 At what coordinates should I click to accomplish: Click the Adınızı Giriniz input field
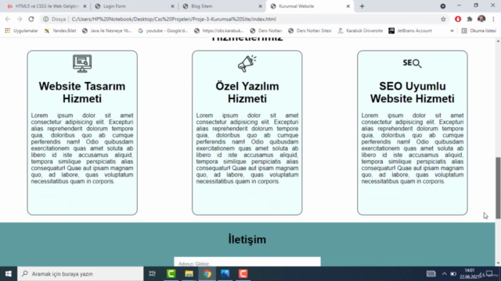click(247, 261)
